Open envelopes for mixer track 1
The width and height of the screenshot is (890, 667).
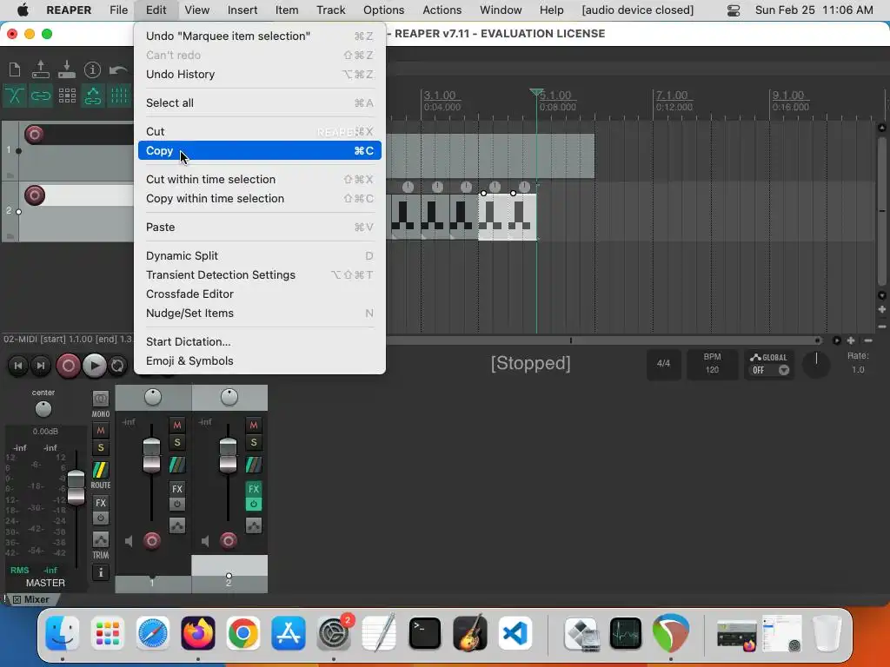pyautogui.click(x=177, y=525)
